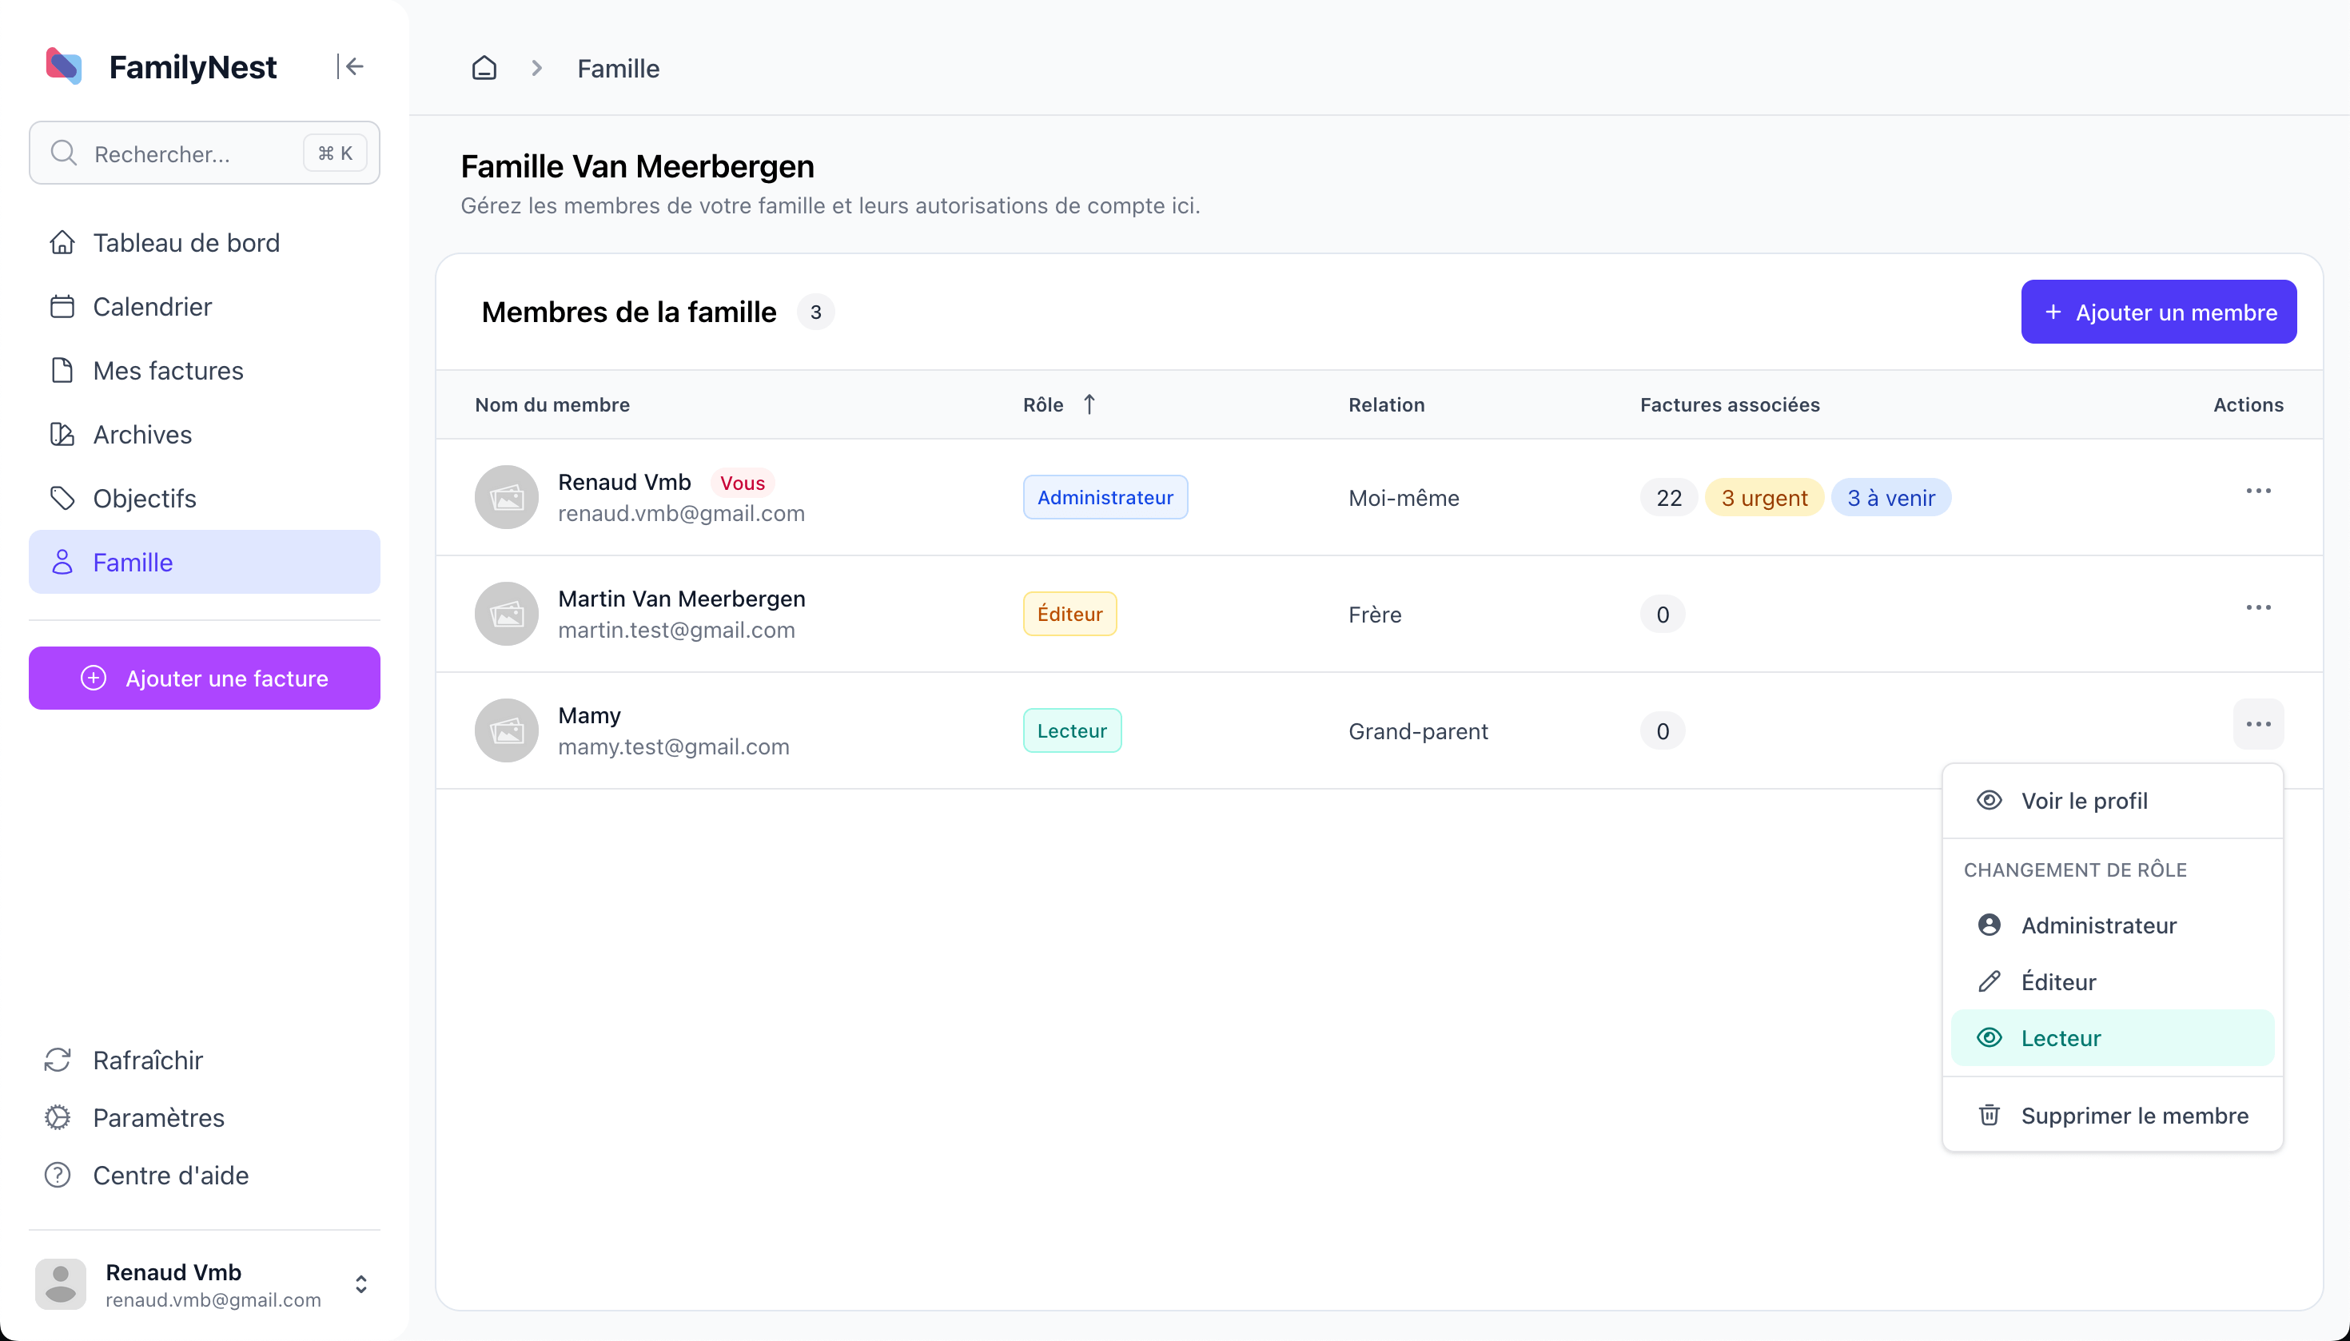Open Paramètres settings
Image resolution: width=2350 pixels, height=1341 pixels.
point(157,1117)
